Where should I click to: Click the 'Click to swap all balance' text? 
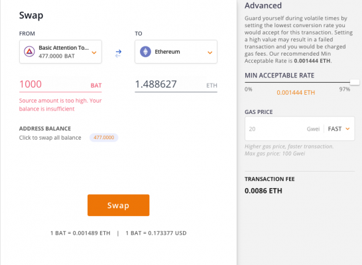point(50,138)
